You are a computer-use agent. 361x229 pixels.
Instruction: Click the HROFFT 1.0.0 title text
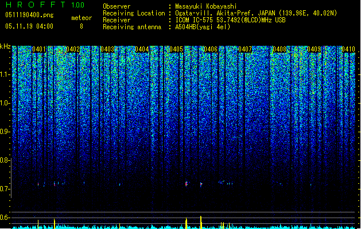click(45, 5)
